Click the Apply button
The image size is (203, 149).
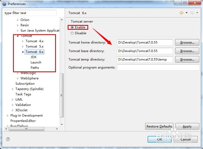point(187,126)
